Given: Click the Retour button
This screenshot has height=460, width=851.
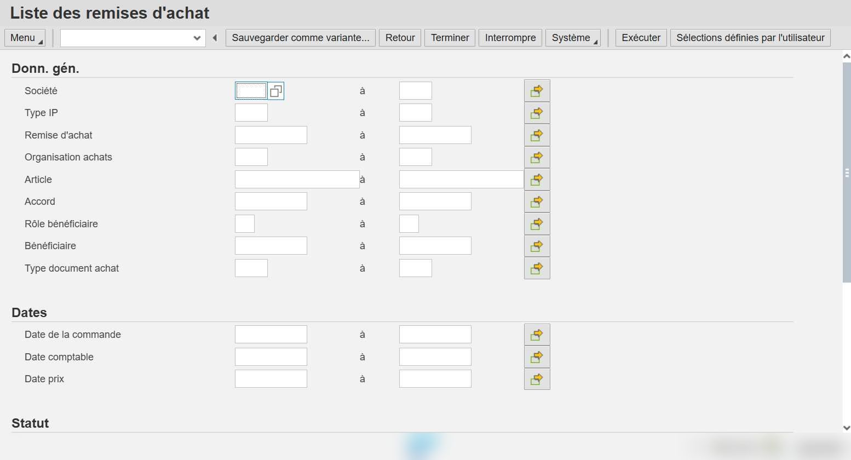Looking at the screenshot, I should pyautogui.click(x=400, y=38).
